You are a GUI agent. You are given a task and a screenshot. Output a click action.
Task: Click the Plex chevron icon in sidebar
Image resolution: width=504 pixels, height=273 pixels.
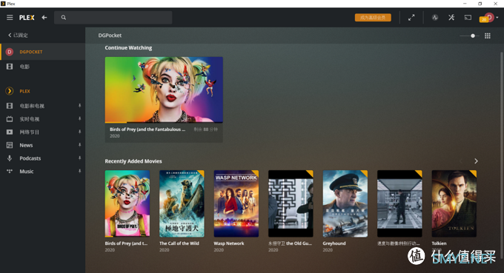pyautogui.click(x=10, y=91)
